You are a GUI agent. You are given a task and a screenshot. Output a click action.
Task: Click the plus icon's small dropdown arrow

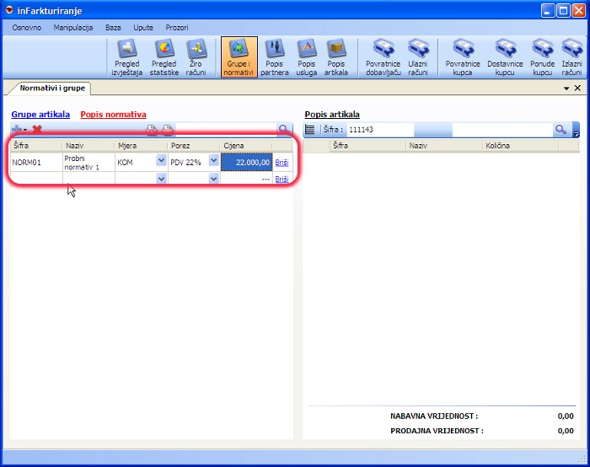point(24,130)
